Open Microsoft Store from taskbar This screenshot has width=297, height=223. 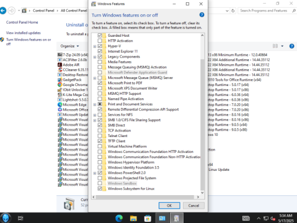pos(147,218)
